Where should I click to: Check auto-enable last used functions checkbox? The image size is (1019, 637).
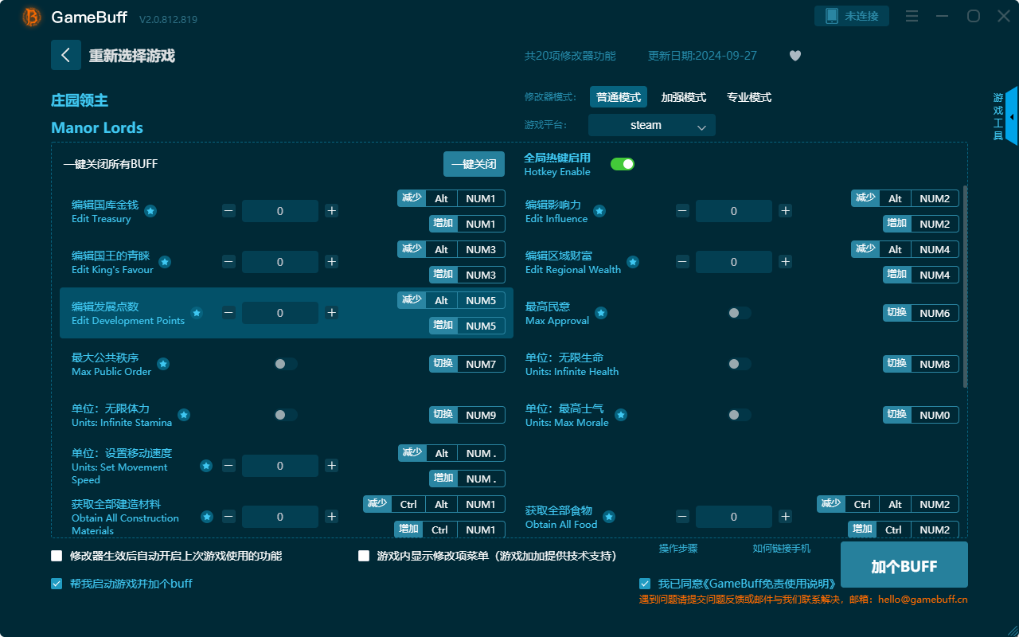click(x=57, y=556)
